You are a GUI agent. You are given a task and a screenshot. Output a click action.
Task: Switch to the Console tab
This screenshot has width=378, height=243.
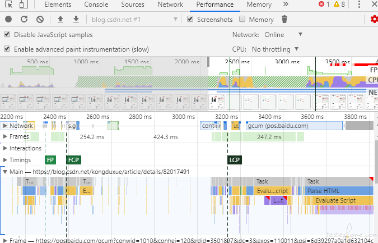tap(96, 4)
